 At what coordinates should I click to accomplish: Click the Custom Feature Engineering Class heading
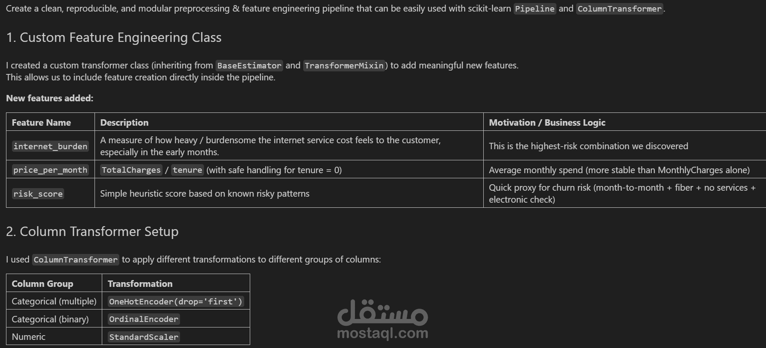click(114, 38)
